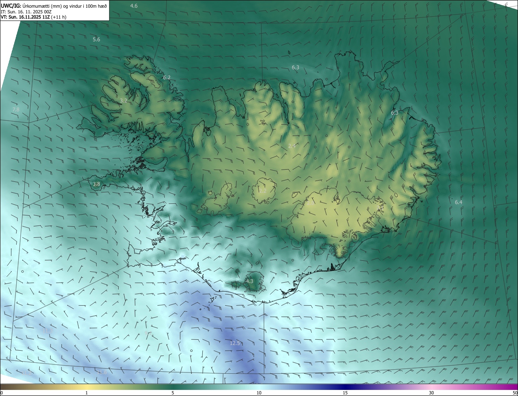Click the 5.6 label in the northwest sea
Image resolution: width=518 pixels, height=396 pixels.
[96, 39]
